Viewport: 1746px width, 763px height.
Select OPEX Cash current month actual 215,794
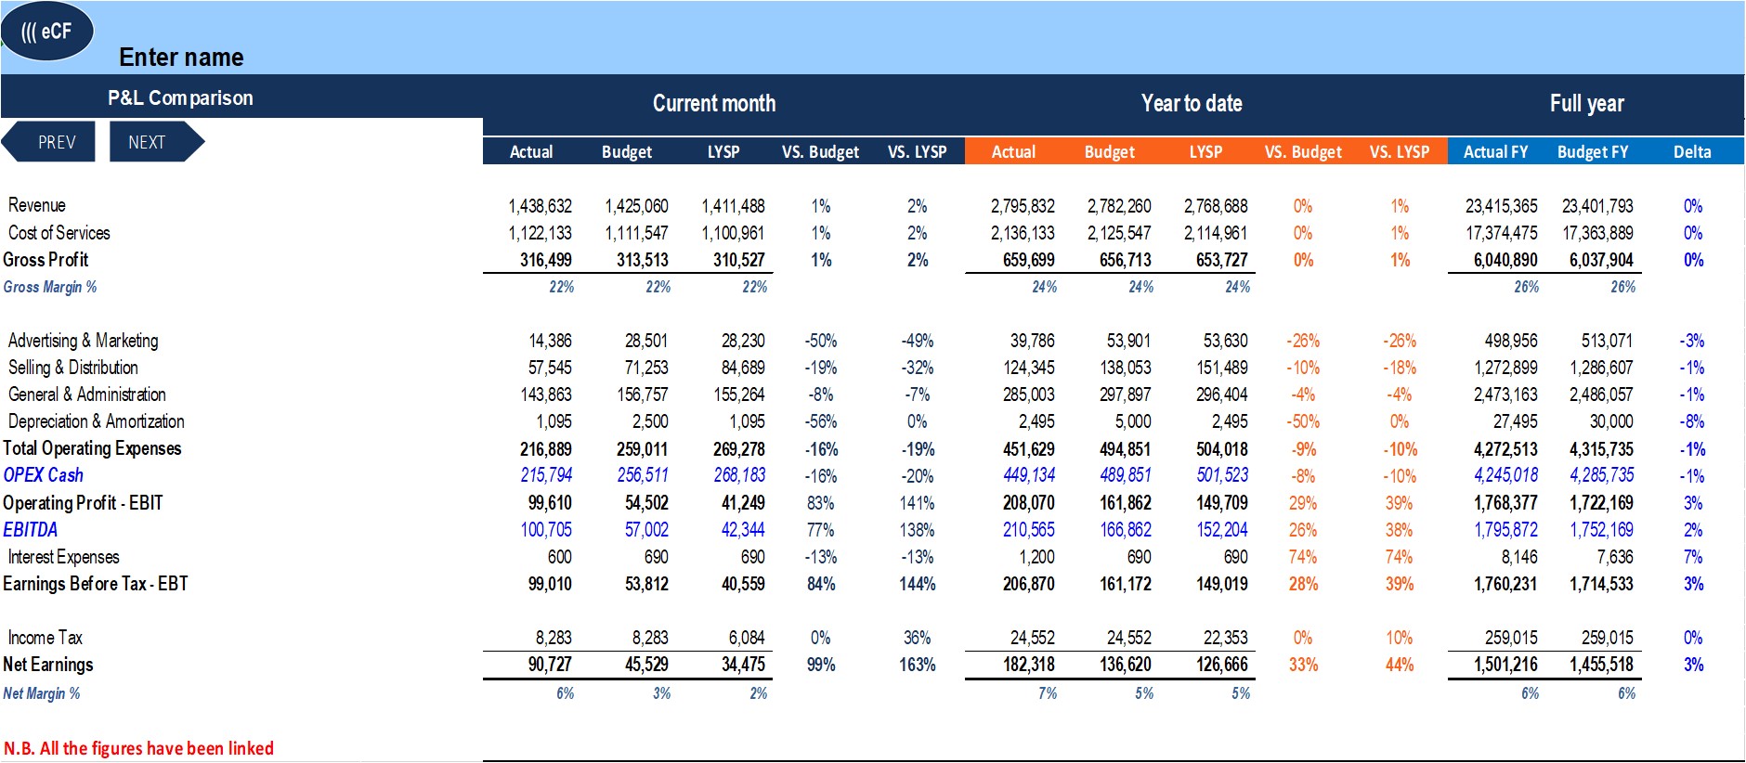point(546,475)
